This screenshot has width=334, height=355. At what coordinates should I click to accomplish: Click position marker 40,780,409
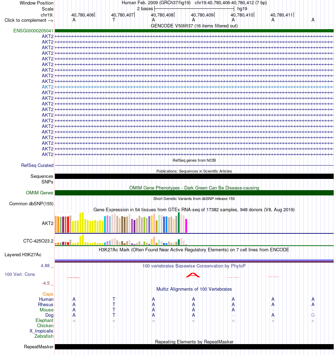[202, 15]
